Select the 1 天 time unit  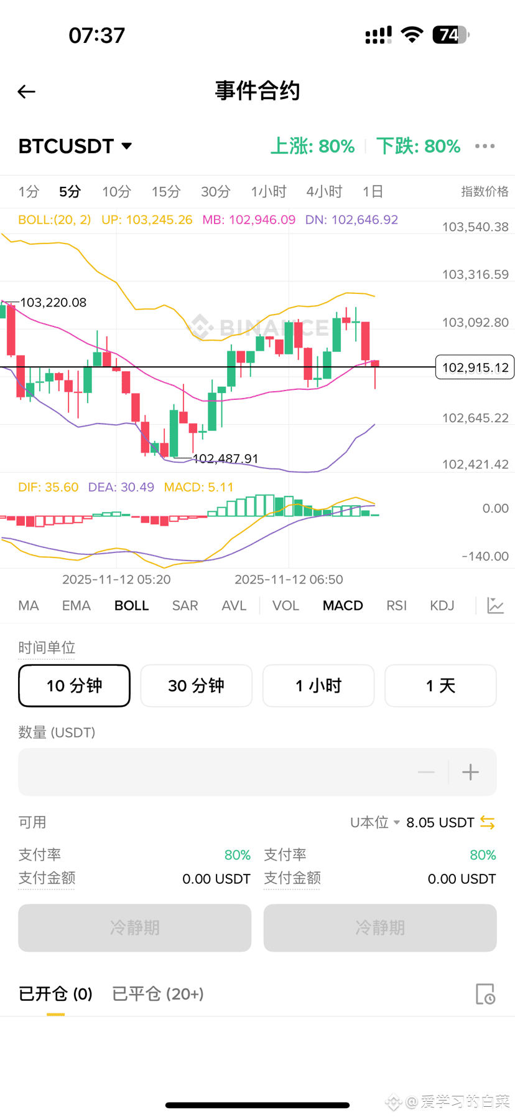point(440,686)
